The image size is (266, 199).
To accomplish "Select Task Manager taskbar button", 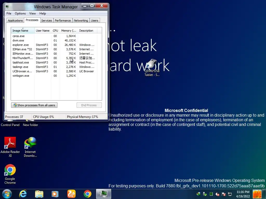I will tap(104, 194).
